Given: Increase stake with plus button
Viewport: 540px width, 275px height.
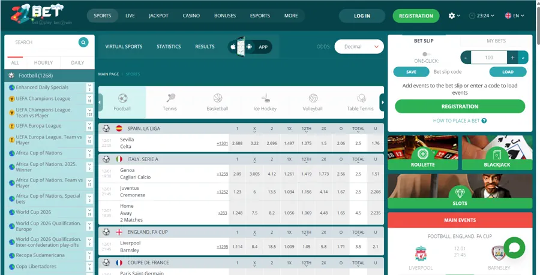Looking at the screenshot, I should point(512,58).
